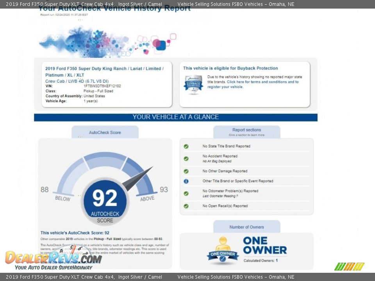
Task: Click the 2019 Ford F350 Super Duty heading
Action: [105, 72]
